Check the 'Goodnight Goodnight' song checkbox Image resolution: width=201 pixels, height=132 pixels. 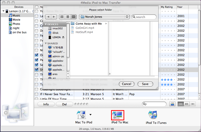pyautogui.click(x=37, y=89)
